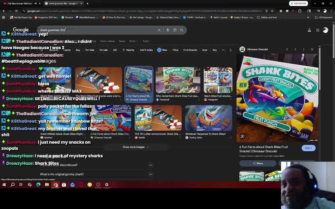Screen dimensions: 335x209
Task: Search inside image with Lens overlay icon
Action: 243,136
